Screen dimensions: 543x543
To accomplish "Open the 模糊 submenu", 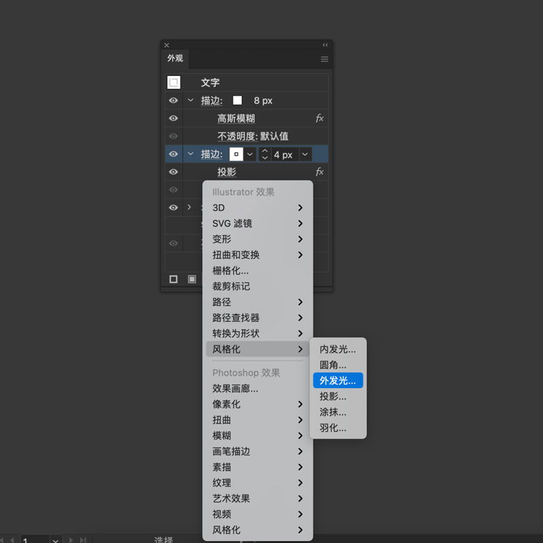I will point(258,436).
